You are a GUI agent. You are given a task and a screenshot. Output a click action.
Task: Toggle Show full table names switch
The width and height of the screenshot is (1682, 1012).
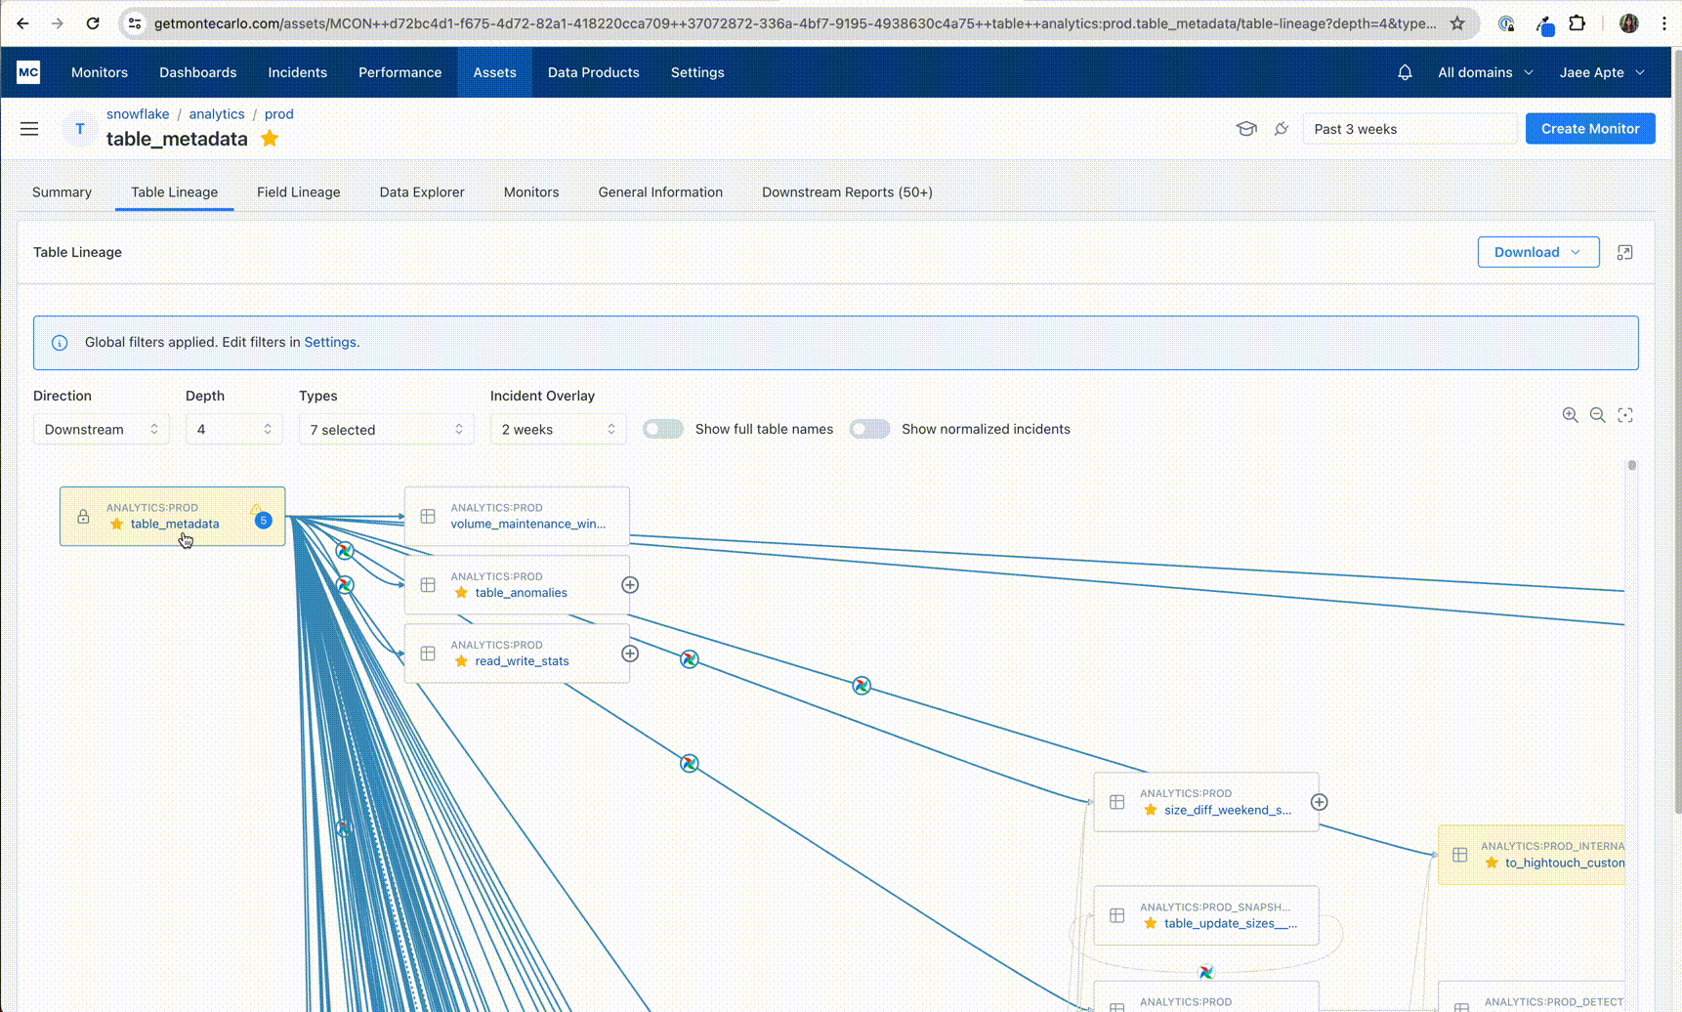(x=663, y=429)
